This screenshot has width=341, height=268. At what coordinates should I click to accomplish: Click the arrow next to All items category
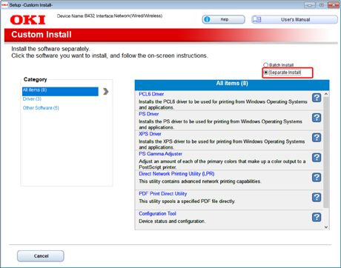(x=106, y=91)
